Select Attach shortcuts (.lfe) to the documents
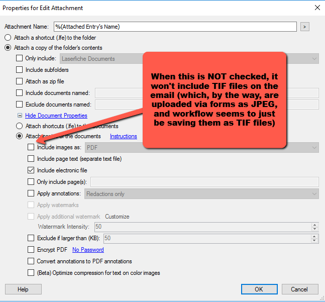Screen dimensions: 325x302 pyautogui.click(x=19, y=126)
